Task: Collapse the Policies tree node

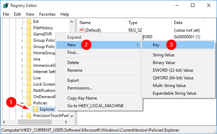Action: pyautogui.click(x=22, y=103)
